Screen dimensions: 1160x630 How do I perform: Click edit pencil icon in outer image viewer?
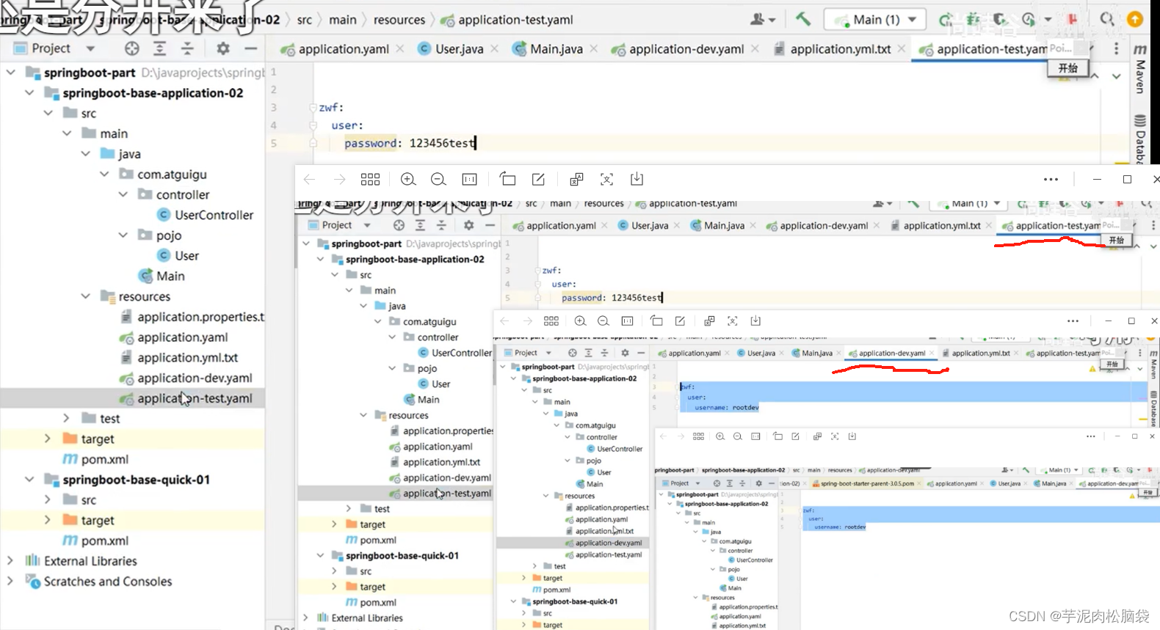538,179
